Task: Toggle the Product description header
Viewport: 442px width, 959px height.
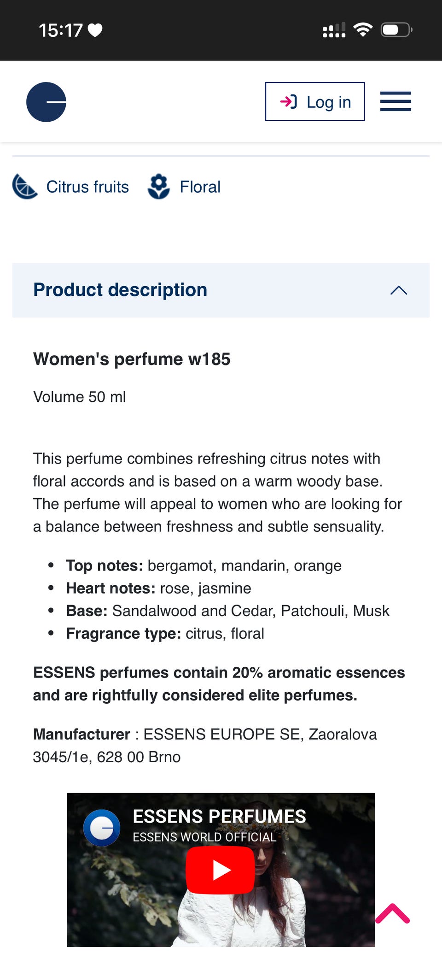Action: [x=120, y=290]
